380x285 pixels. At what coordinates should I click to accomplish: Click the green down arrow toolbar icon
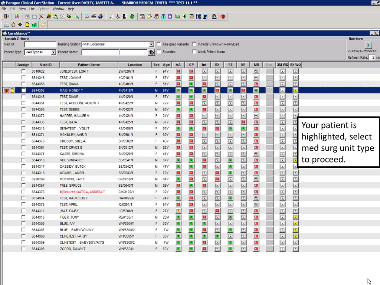click(184, 16)
